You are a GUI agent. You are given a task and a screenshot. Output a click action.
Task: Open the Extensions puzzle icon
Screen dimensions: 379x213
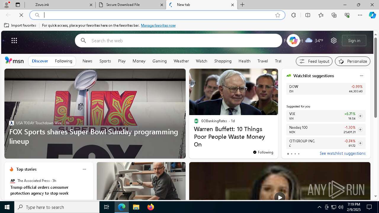point(293,15)
